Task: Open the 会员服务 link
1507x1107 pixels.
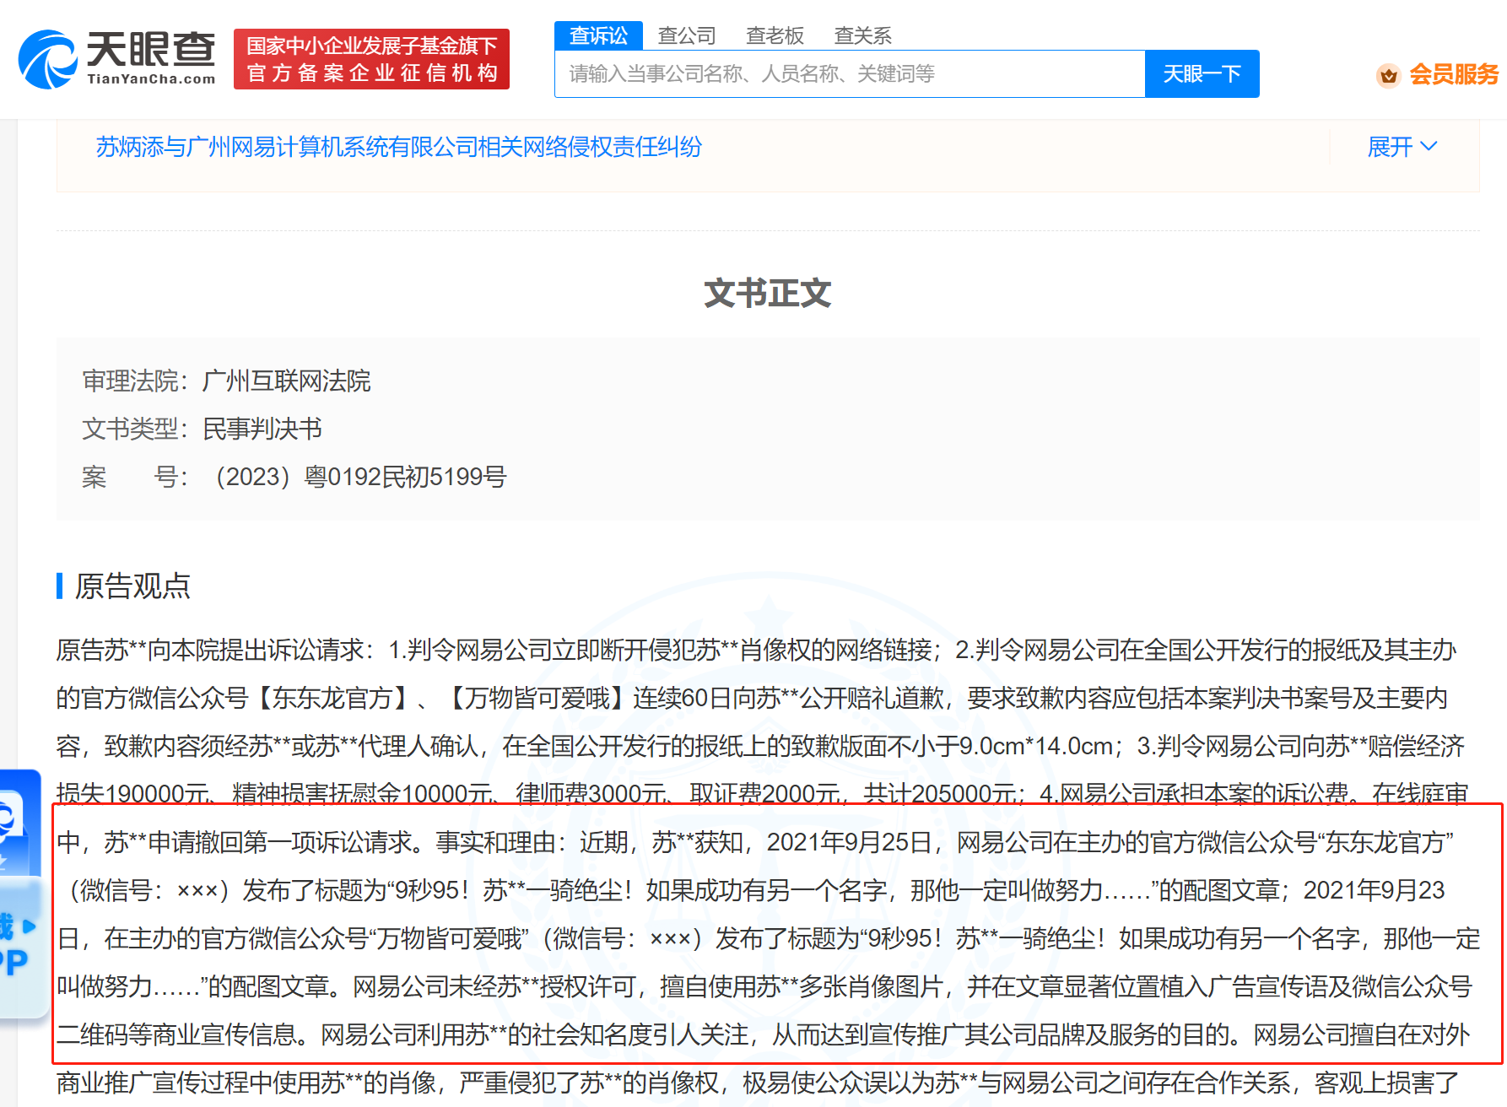Action: click(1454, 75)
